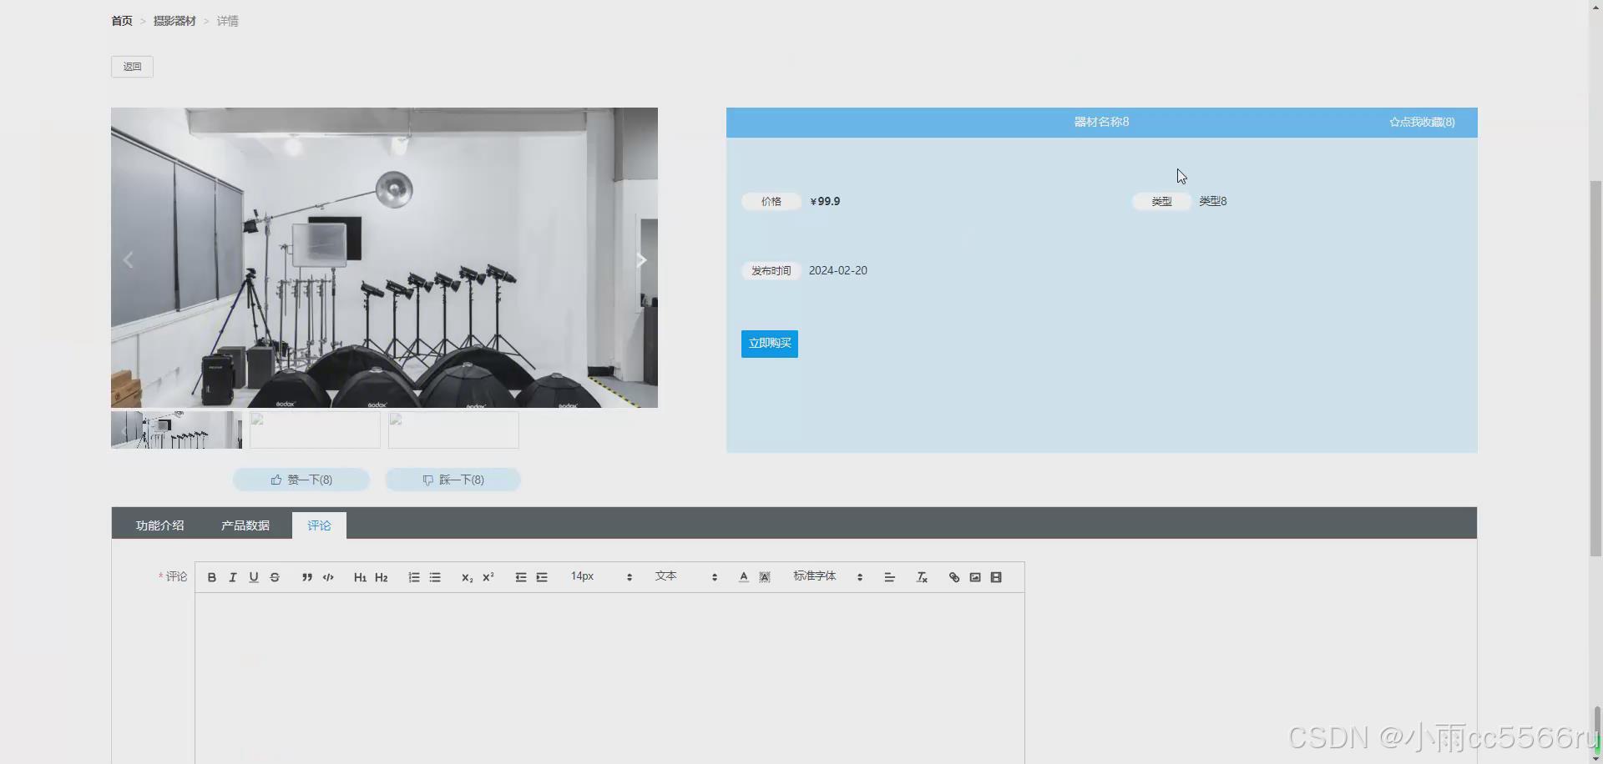The height and width of the screenshot is (764, 1603).
Task: Apply H1 heading in editor
Action: 360,577
